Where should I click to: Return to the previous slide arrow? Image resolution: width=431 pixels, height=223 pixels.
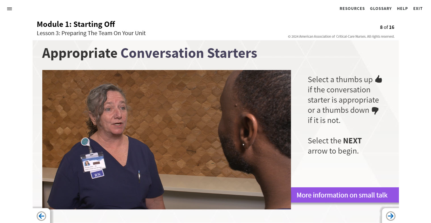pos(41,216)
